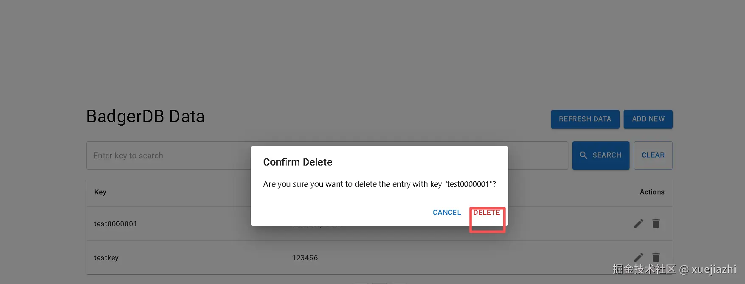Cancel the Confirm Delete dialog
Image resolution: width=745 pixels, height=284 pixels.
(x=447, y=213)
